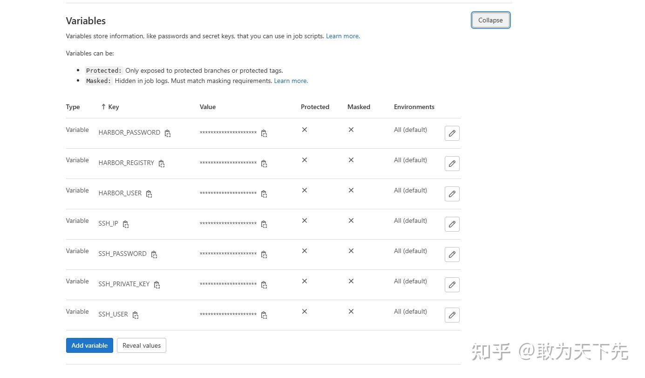This screenshot has height=378, width=645.
Task: Copy the HARBOR_REGISTRY key to clipboard
Action: point(162,164)
